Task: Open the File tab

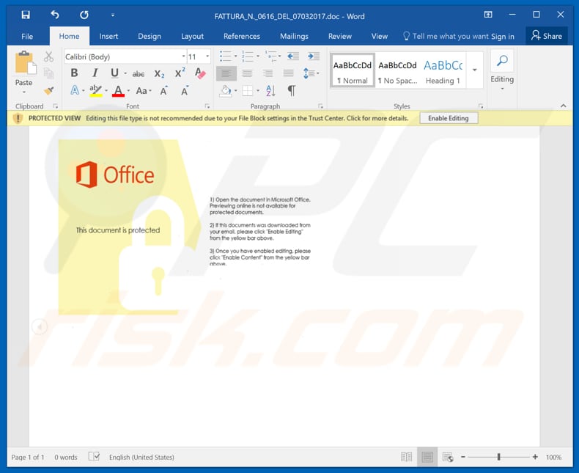Action: [x=27, y=36]
